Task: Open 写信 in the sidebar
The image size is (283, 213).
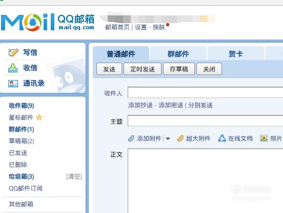Action: tap(30, 52)
